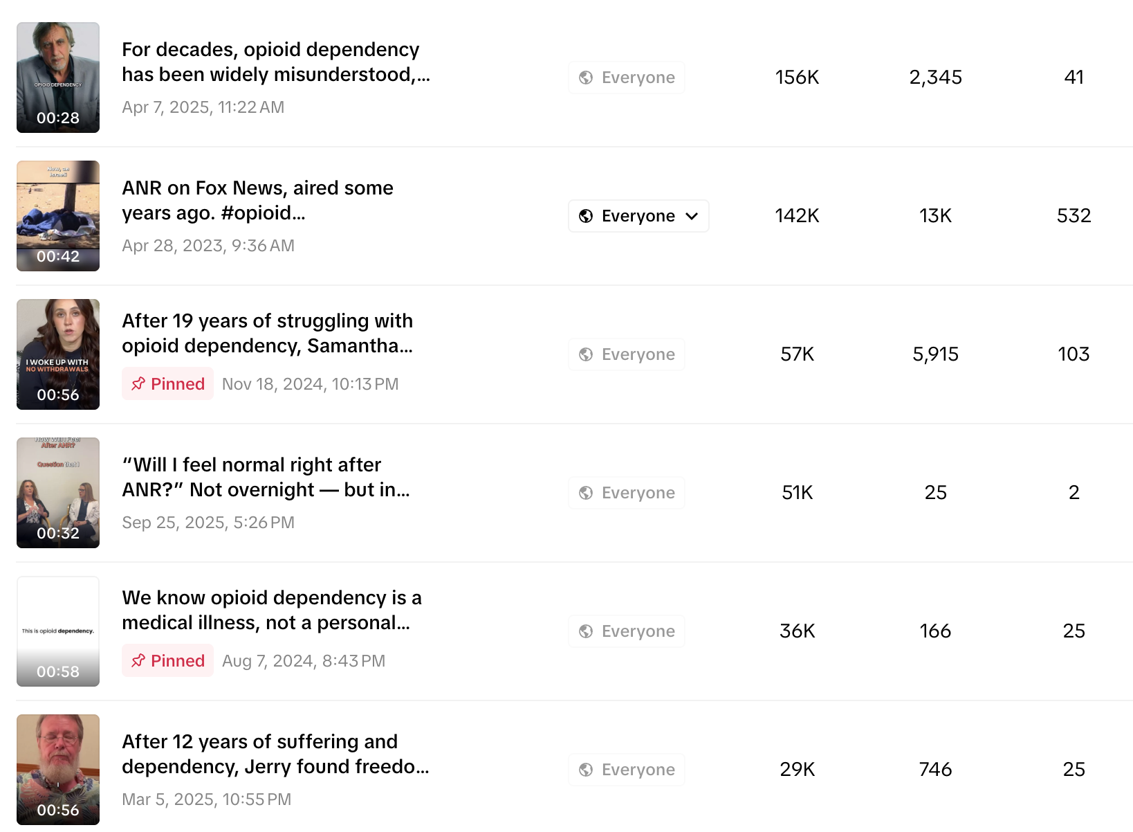Click the 13K likes count on Fox News video

tap(935, 216)
